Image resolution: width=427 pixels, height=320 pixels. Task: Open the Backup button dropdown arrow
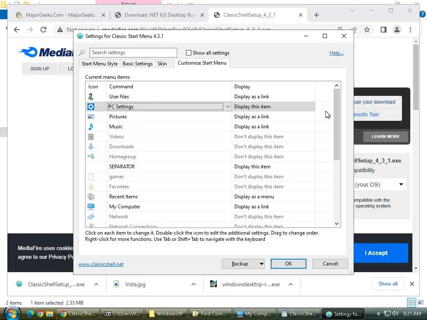(x=261, y=264)
